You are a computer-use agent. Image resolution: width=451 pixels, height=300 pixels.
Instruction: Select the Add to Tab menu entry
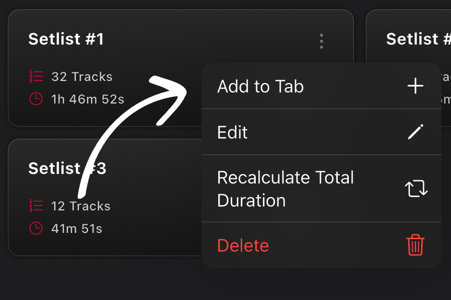tap(261, 87)
